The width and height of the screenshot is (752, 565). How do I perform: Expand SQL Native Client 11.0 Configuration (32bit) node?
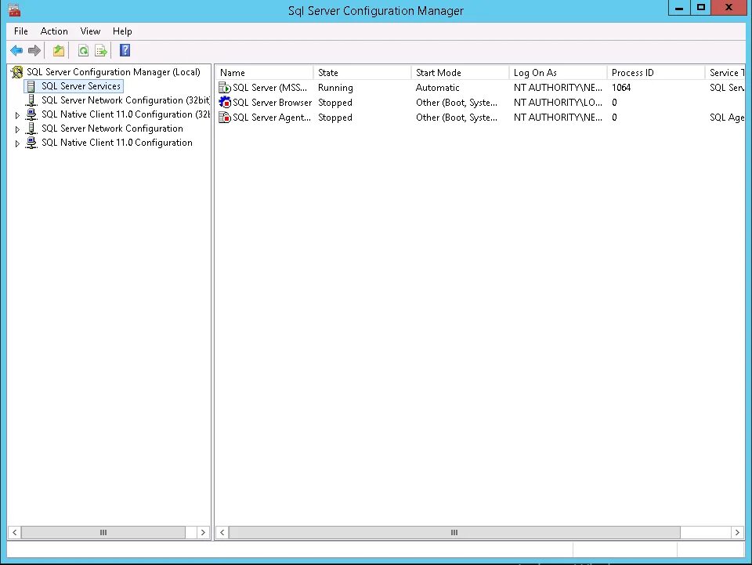click(17, 115)
